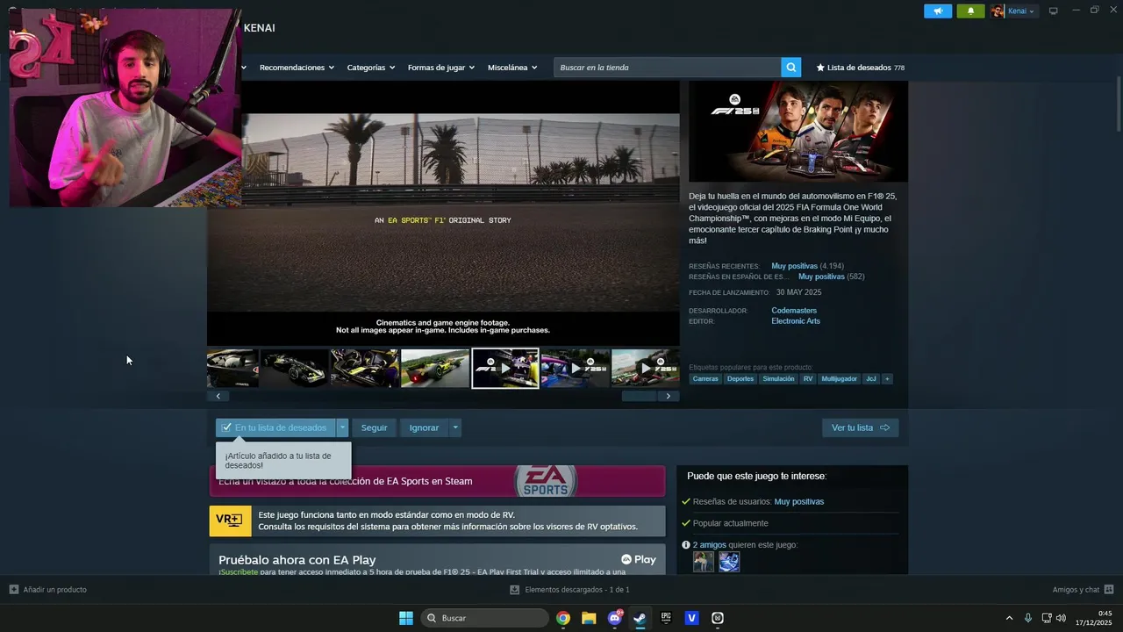Image resolution: width=1123 pixels, height=632 pixels.
Task: Add a tag with the plus button
Action: [x=887, y=379]
